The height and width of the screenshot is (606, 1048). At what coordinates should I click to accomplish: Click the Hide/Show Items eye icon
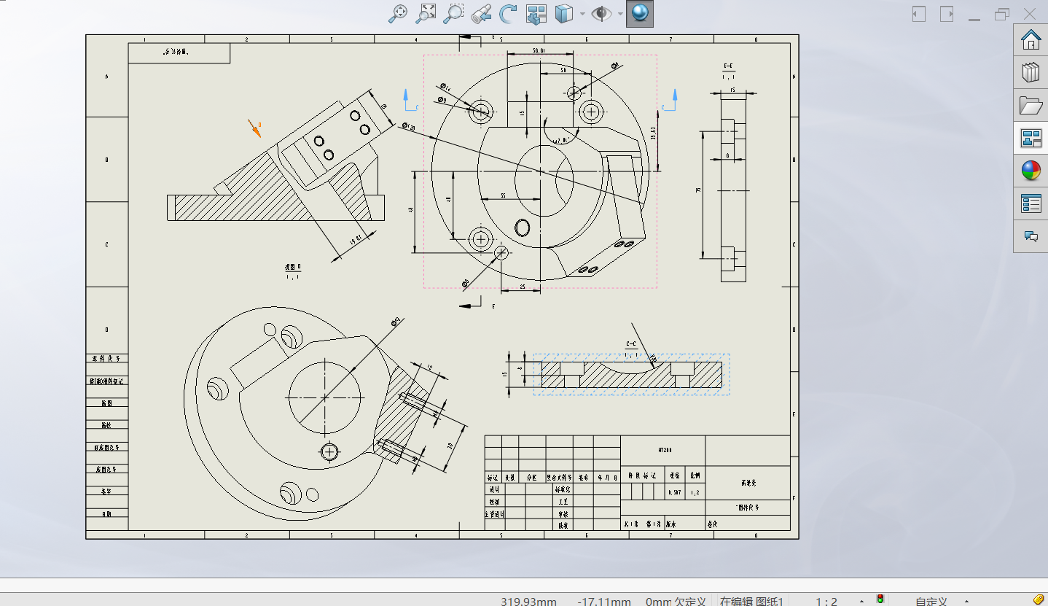pos(601,13)
